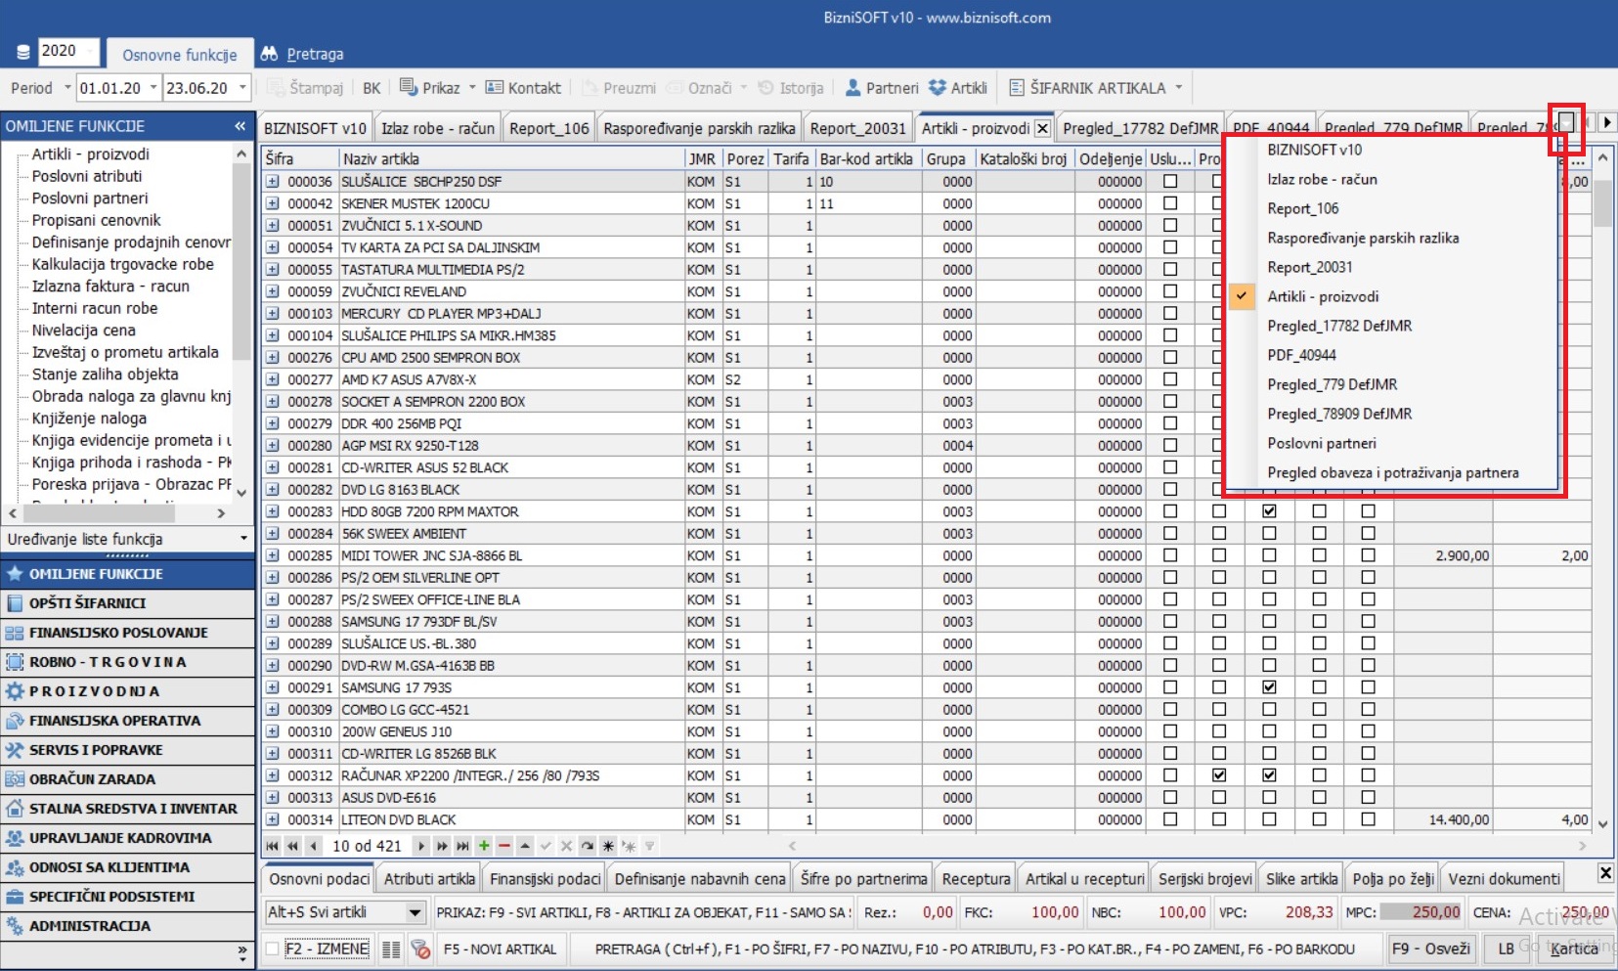1618x971 pixels.
Task: Clear the filter with the funnel-cancel icon
Action: pos(420,949)
